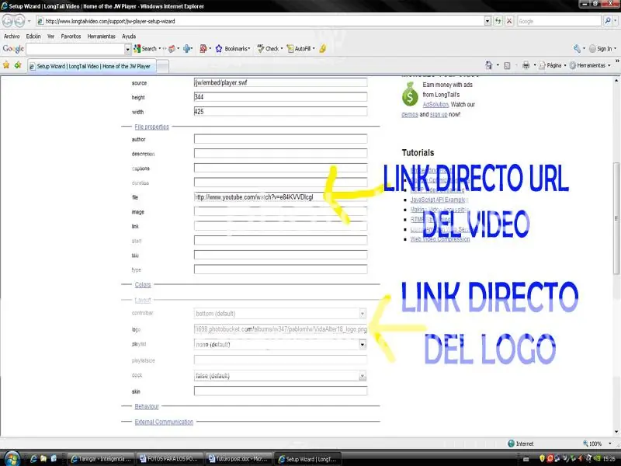Open the AdSolution link
The image size is (621, 466).
pyautogui.click(x=435, y=104)
